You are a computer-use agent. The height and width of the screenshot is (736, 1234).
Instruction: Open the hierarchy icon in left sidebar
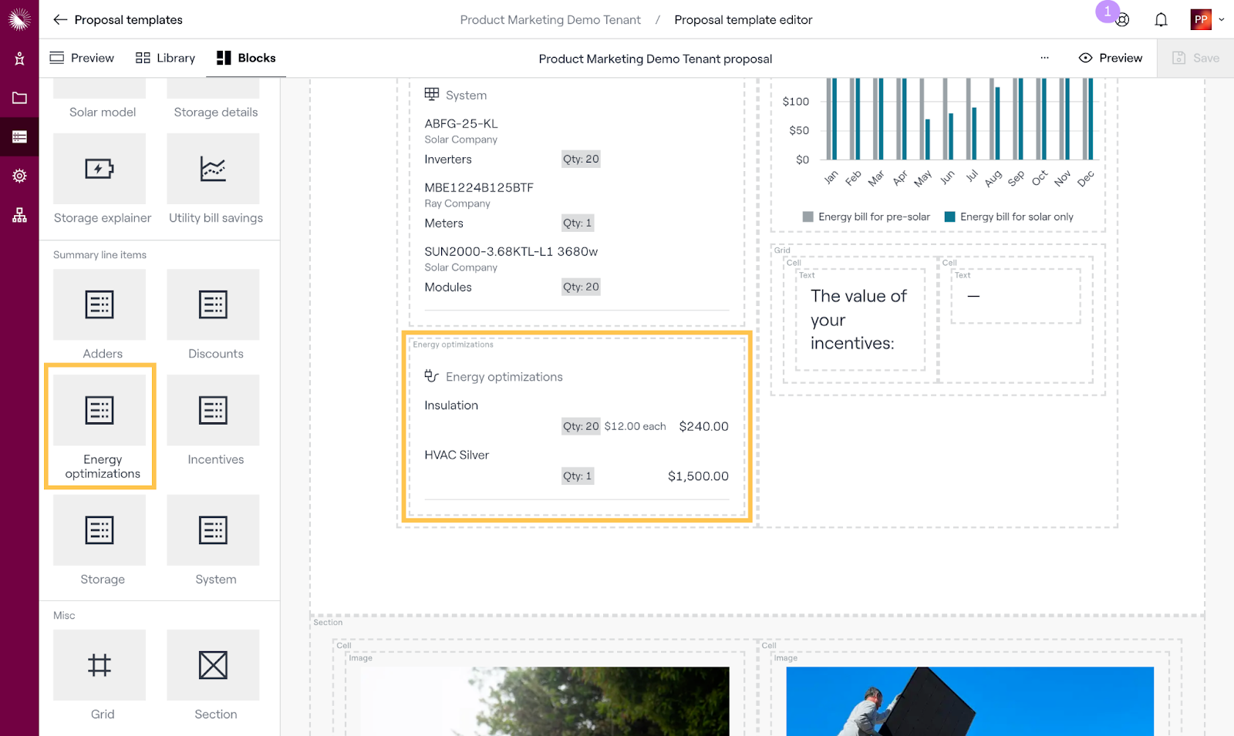19,215
